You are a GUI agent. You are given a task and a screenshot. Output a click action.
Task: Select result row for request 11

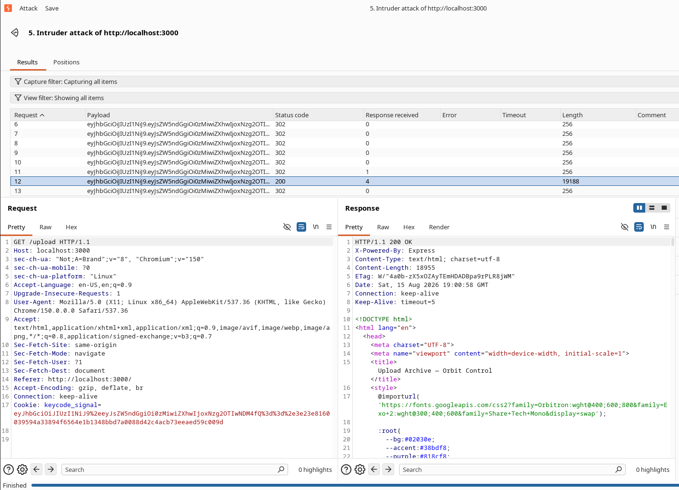click(x=344, y=172)
